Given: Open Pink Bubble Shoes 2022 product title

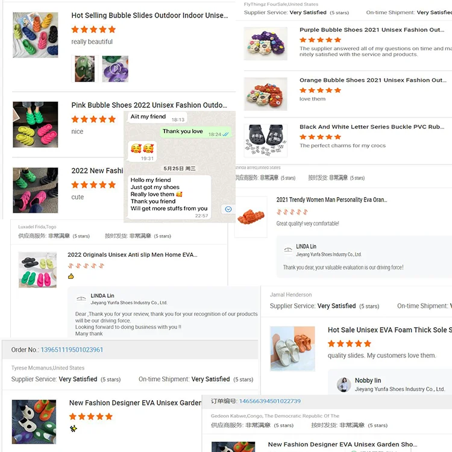Looking at the screenshot, I should point(149,105).
